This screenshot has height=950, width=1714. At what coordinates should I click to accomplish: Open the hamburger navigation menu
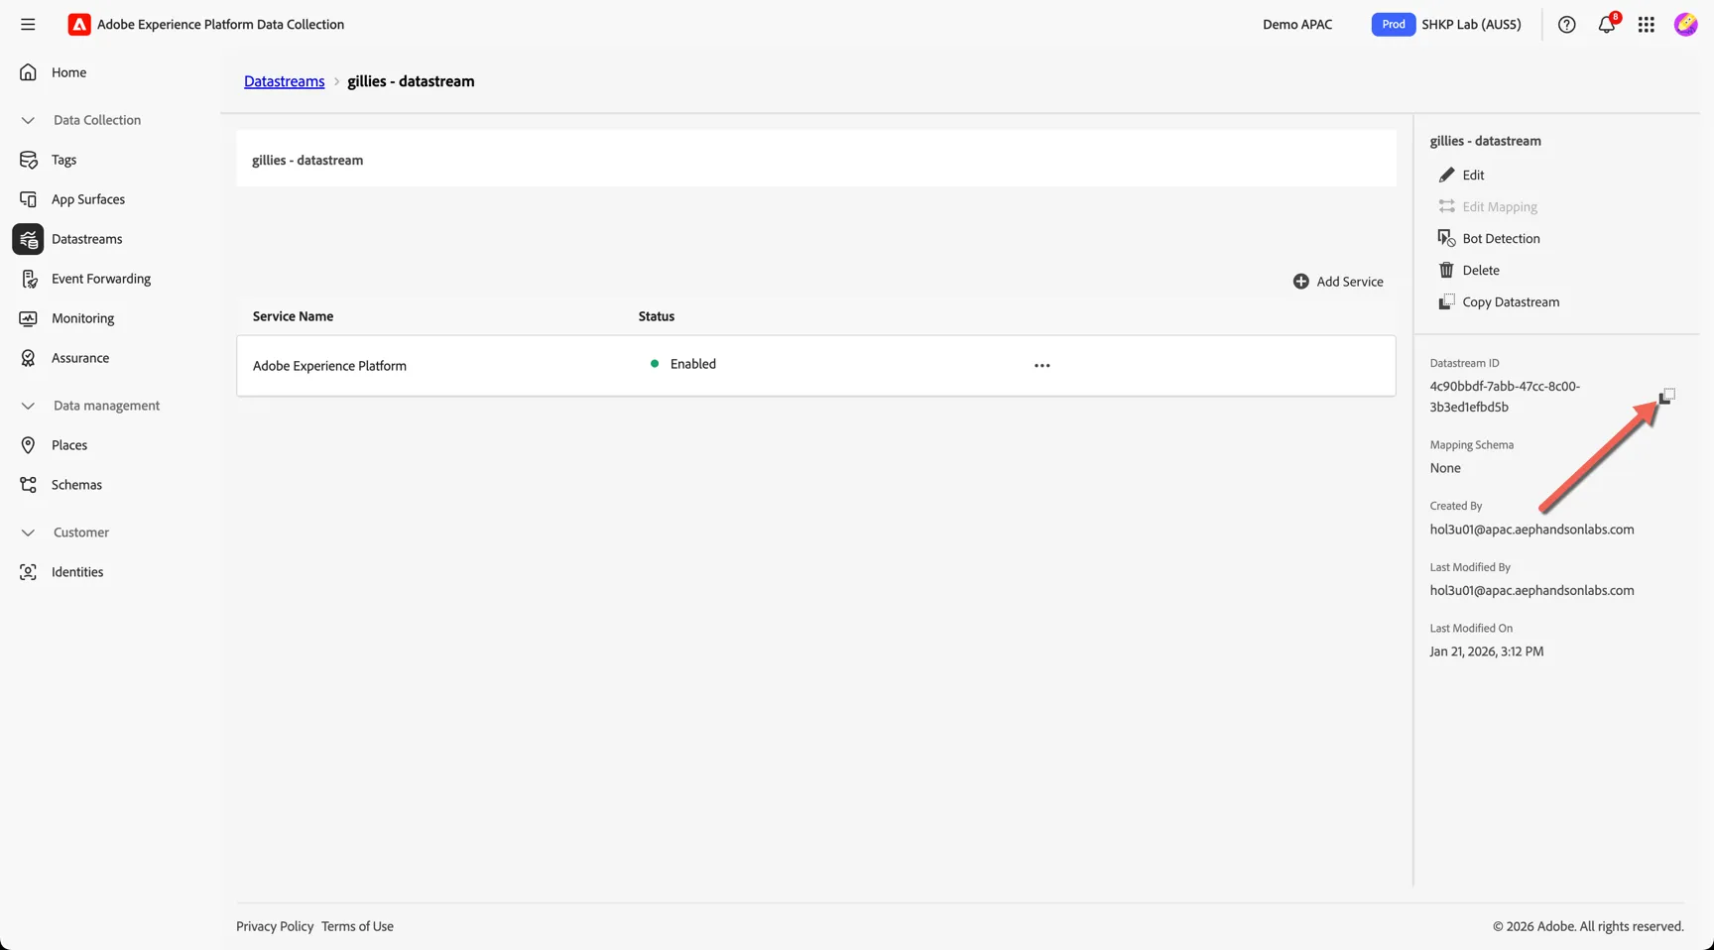pos(28,24)
